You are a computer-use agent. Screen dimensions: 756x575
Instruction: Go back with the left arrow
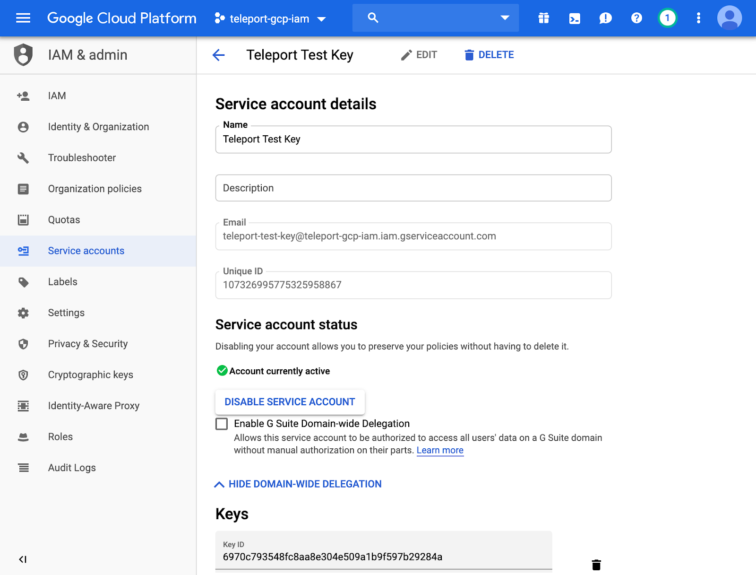coord(219,55)
